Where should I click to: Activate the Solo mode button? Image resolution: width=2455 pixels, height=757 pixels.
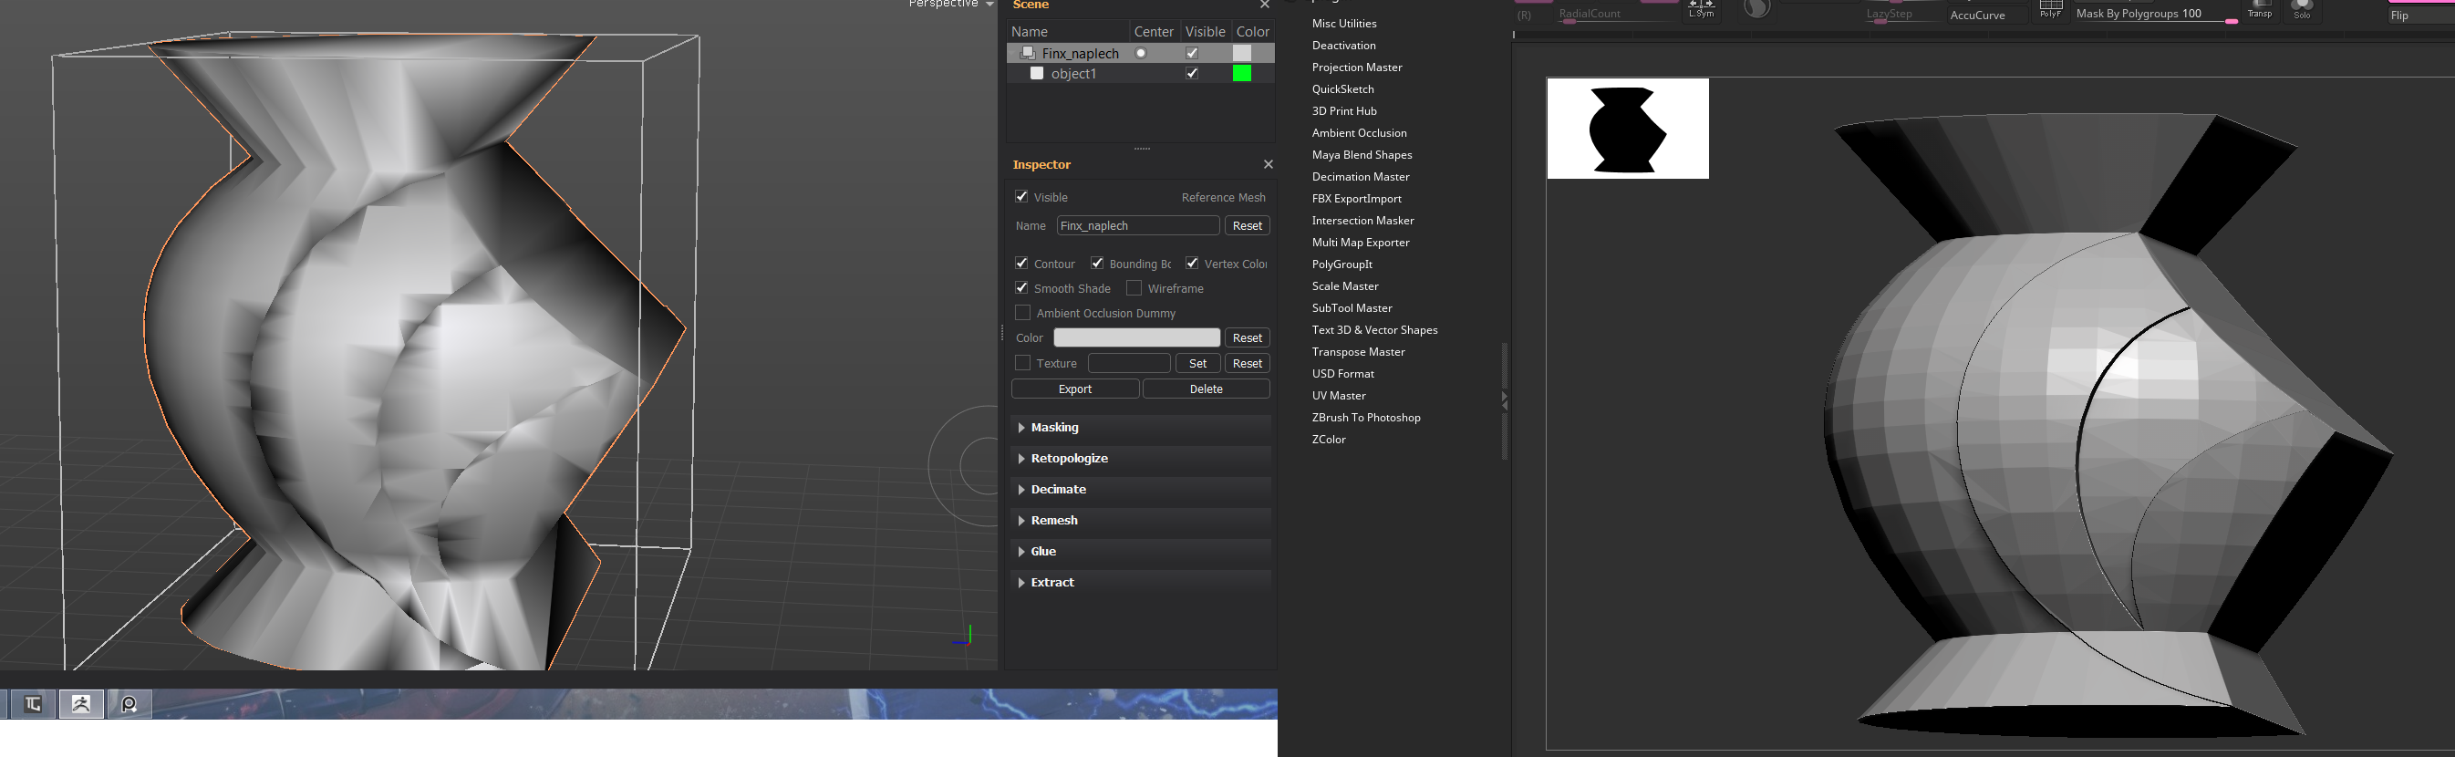tap(2302, 9)
